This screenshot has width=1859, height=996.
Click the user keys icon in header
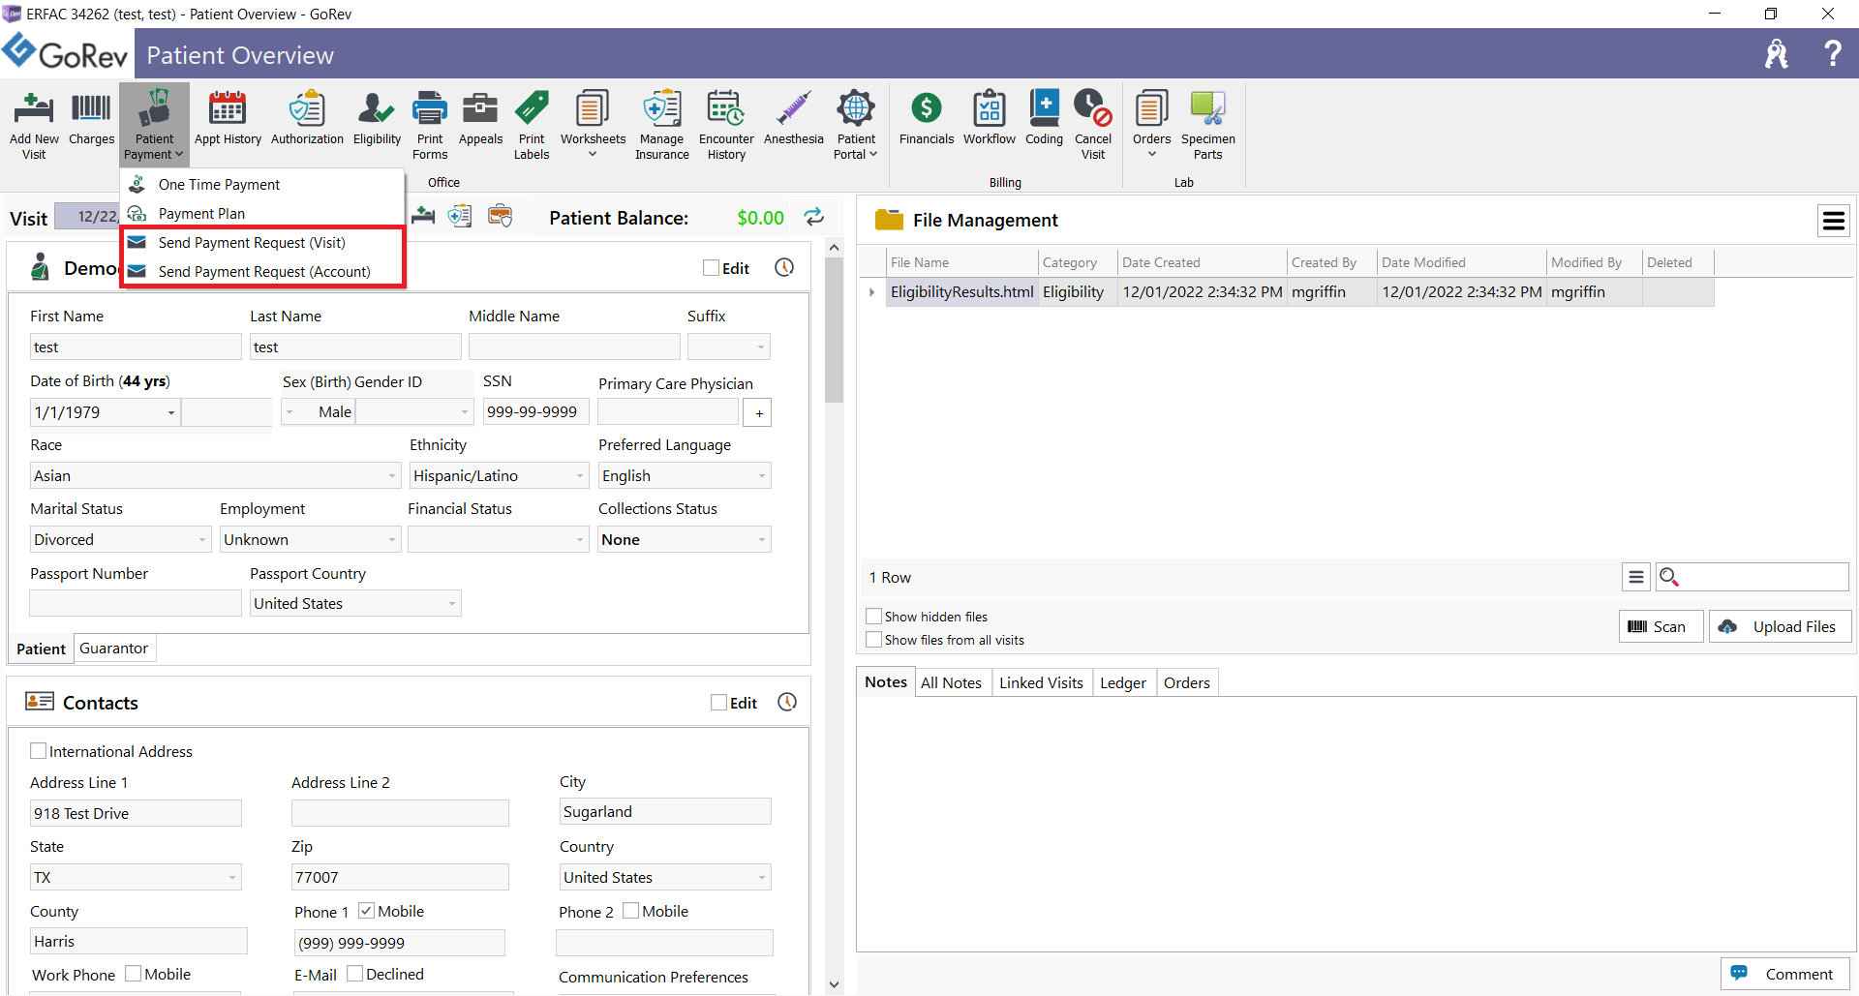click(1777, 53)
